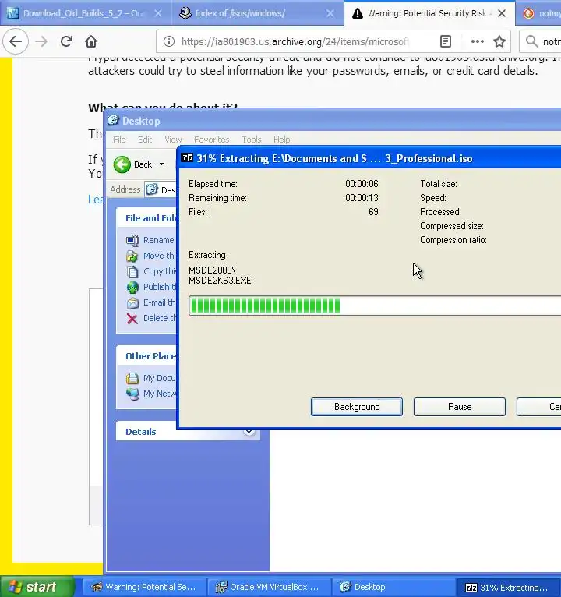Click the Compression ratio label

tap(453, 240)
